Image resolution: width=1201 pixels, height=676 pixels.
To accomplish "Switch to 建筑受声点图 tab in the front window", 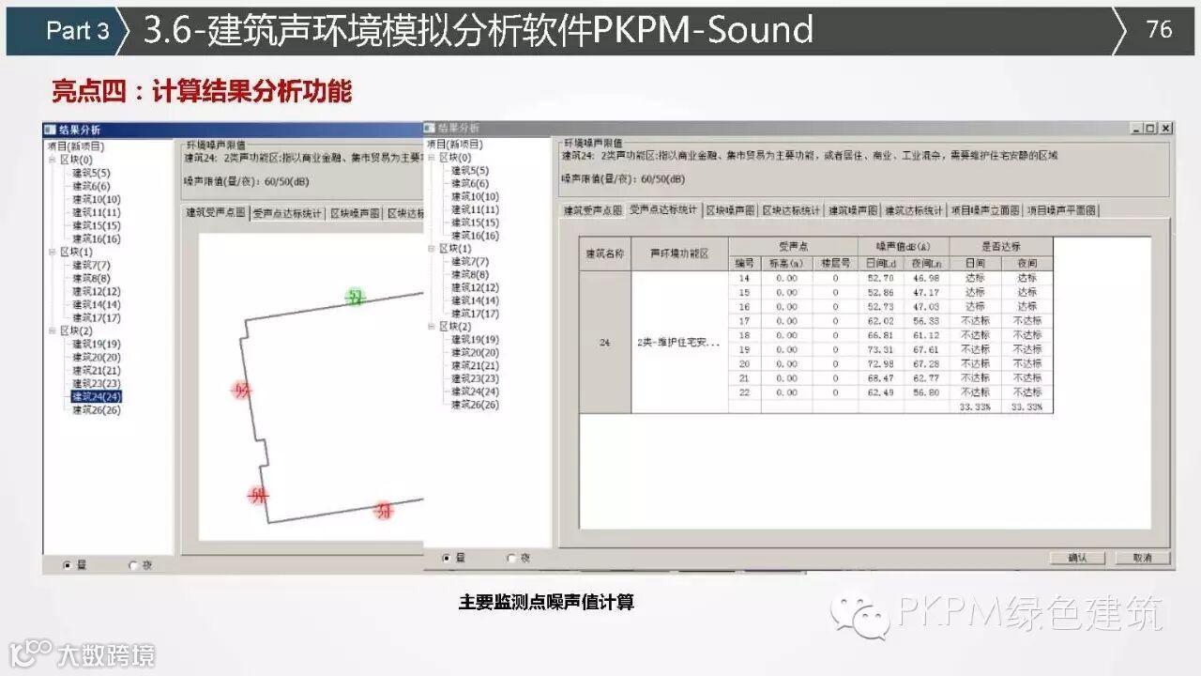I will (593, 210).
